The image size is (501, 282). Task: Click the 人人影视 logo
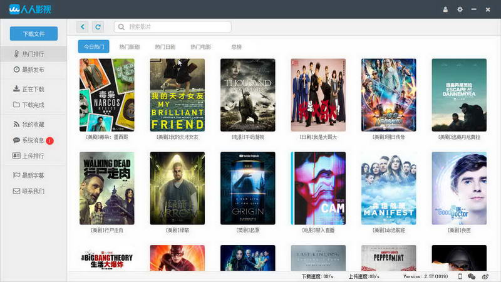click(x=30, y=9)
